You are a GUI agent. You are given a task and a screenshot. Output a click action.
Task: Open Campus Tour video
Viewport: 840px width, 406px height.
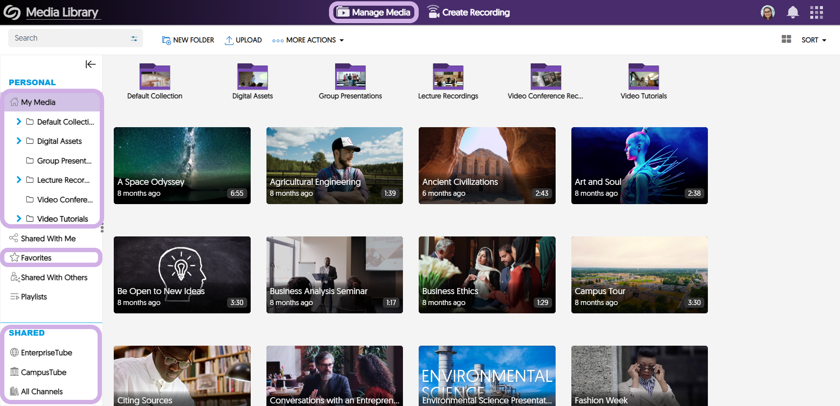coord(640,275)
